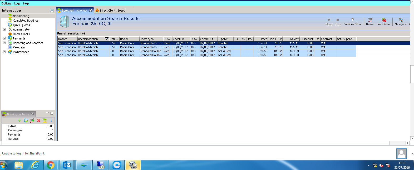Viewport: 414px width, 170px height.
Task: Click the Windows Start button
Action: [x=3, y=165]
